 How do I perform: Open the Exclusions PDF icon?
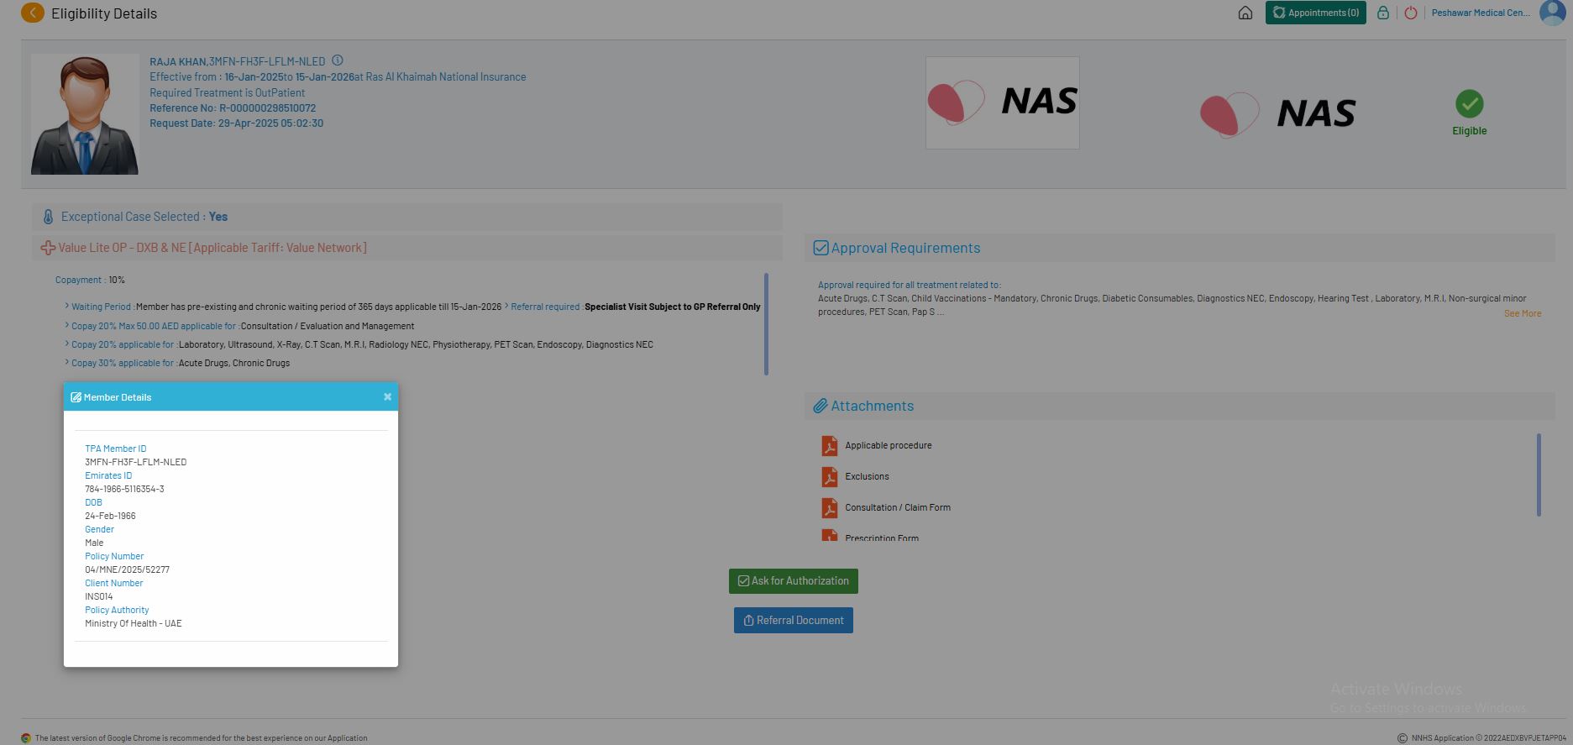pyautogui.click(x=830, y=476)
